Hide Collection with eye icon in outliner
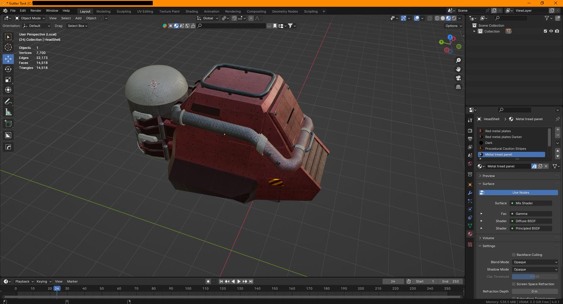The width and height of the screenshot is (563, 304). [x=551, y=31]
